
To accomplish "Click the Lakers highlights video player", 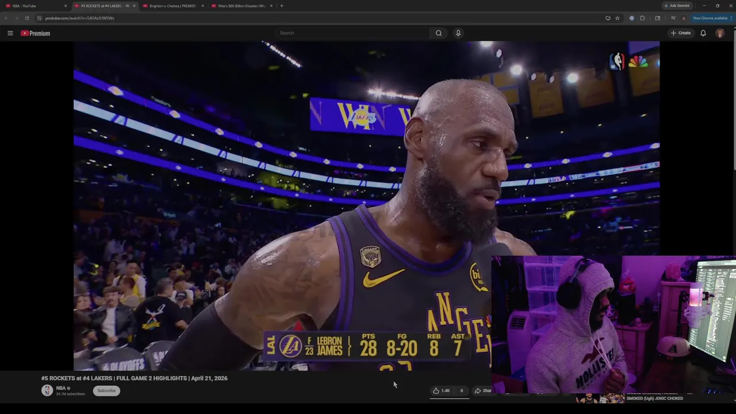I will click(x=366, y=206).
